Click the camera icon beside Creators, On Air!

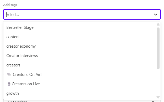tap(9, 75)
